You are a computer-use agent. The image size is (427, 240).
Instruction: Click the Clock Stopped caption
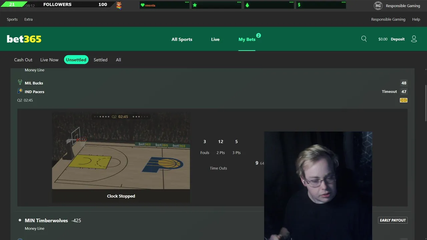(x=121, y=196)
